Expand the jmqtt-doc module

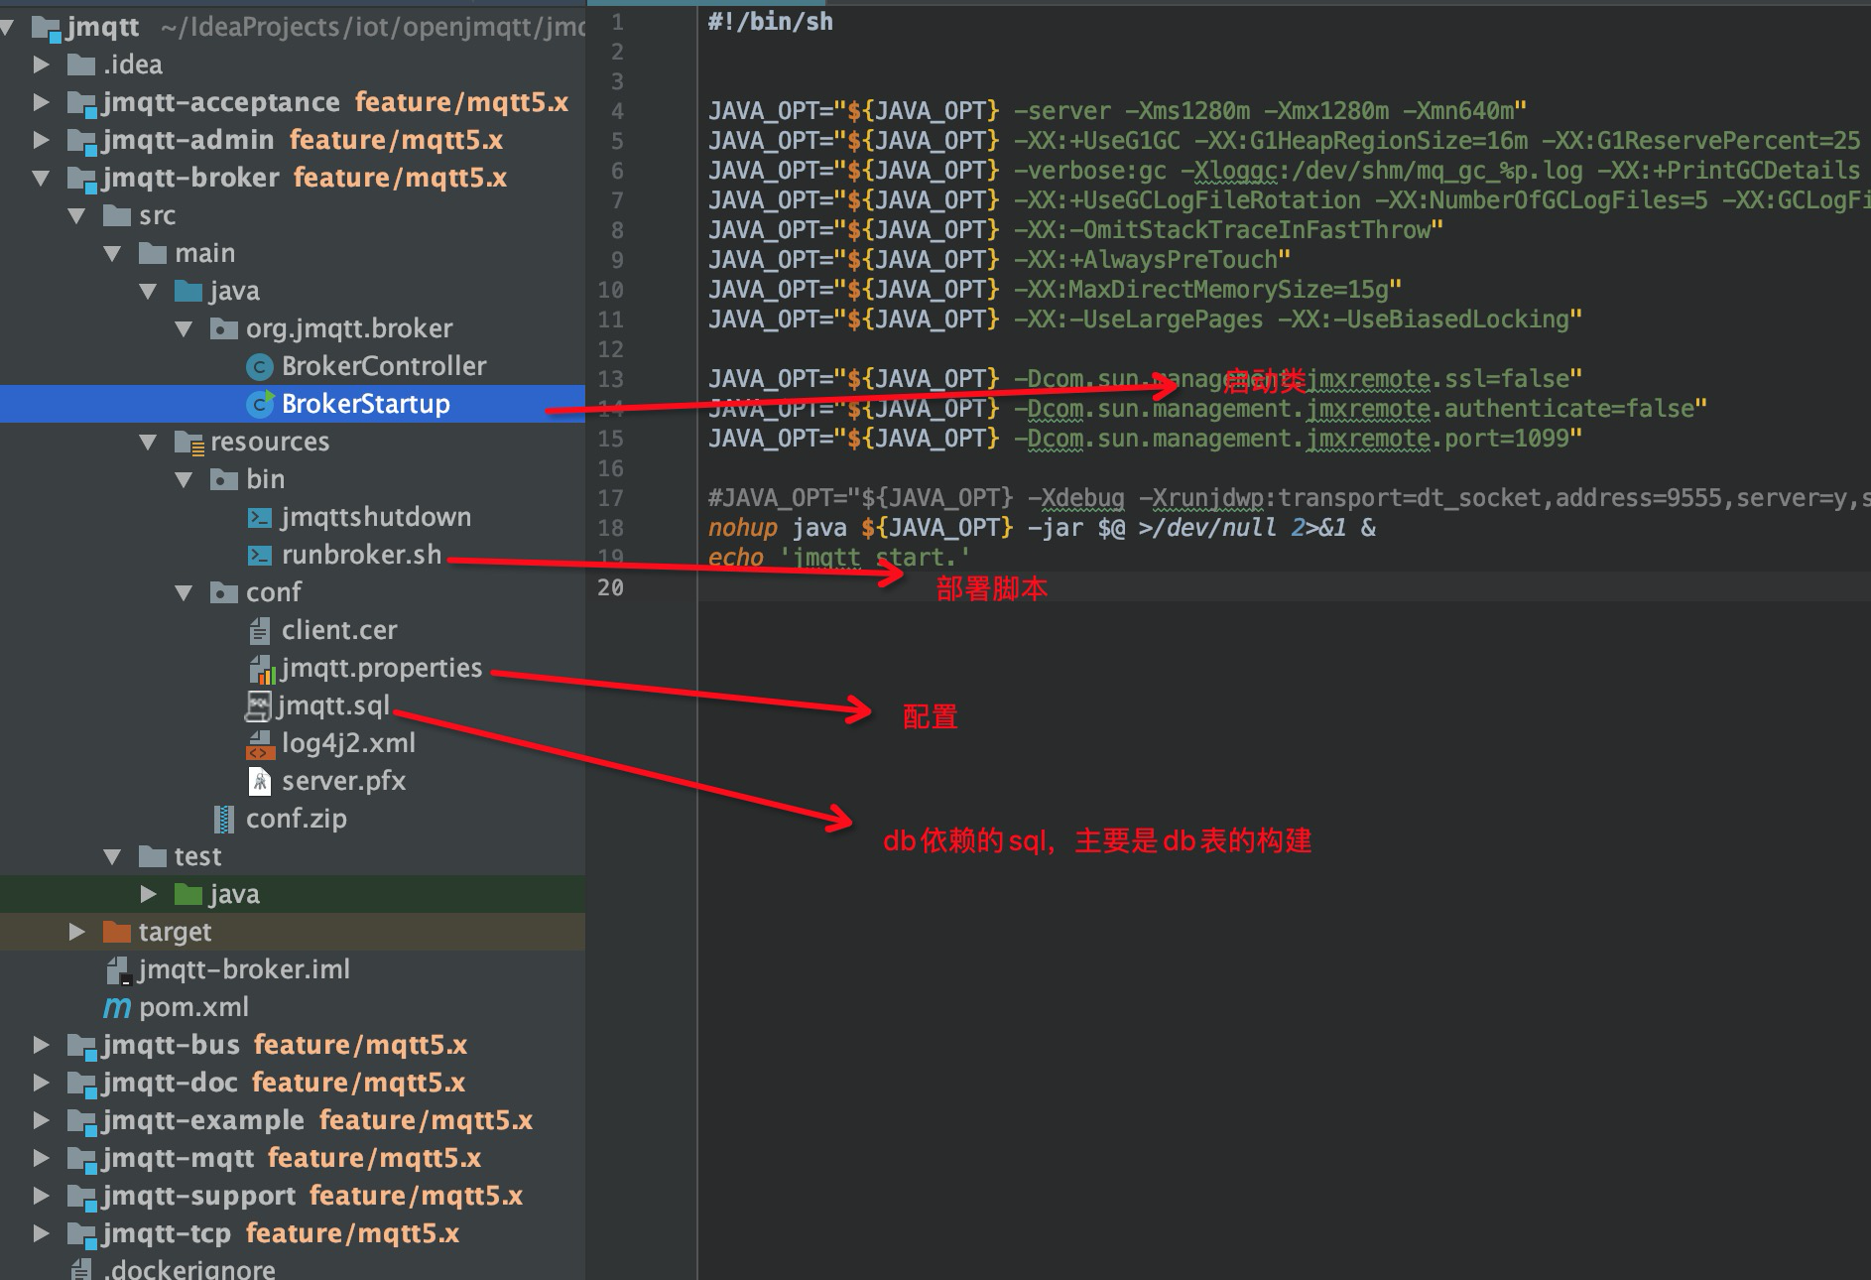(41, 1084)
